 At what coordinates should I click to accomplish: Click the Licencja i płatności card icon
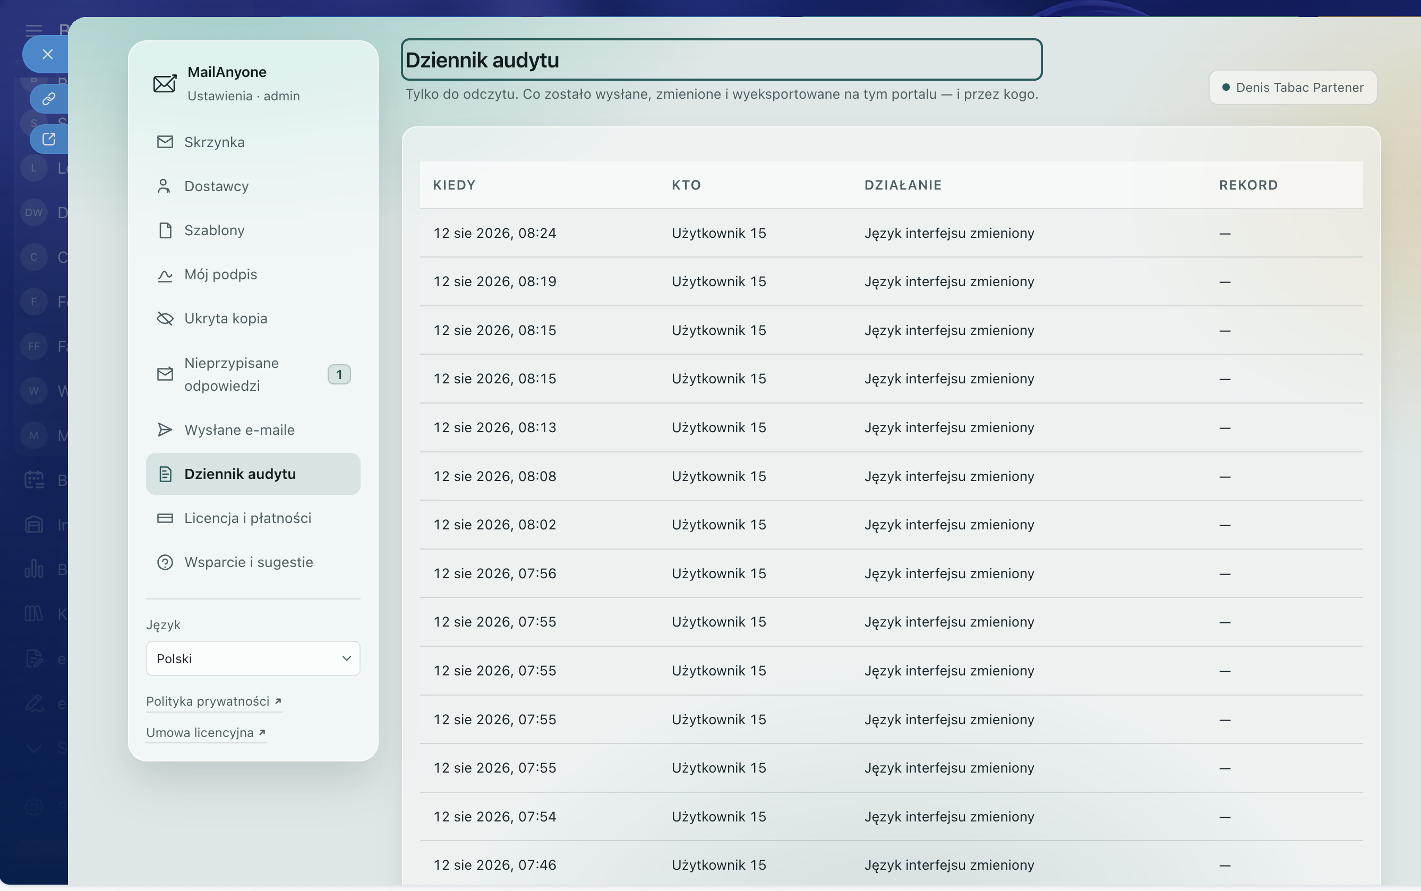click(x=165, y=519)
